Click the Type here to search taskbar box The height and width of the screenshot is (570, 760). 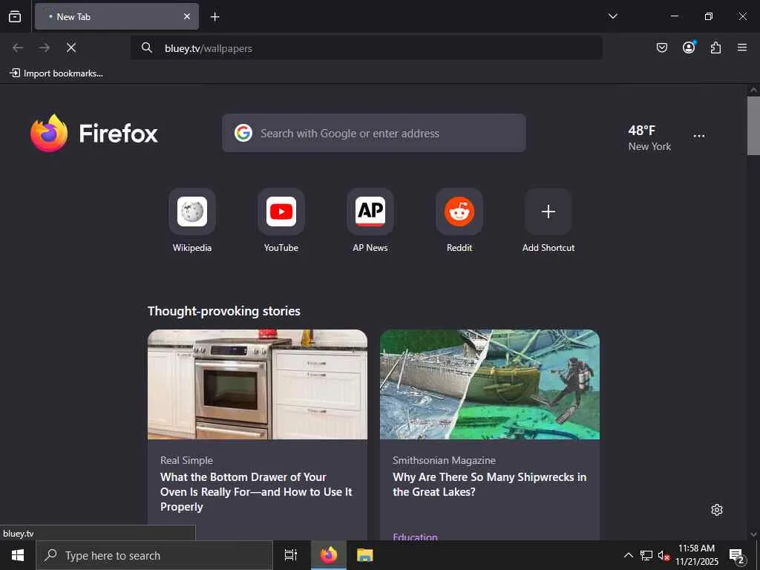tap(154, 555)
